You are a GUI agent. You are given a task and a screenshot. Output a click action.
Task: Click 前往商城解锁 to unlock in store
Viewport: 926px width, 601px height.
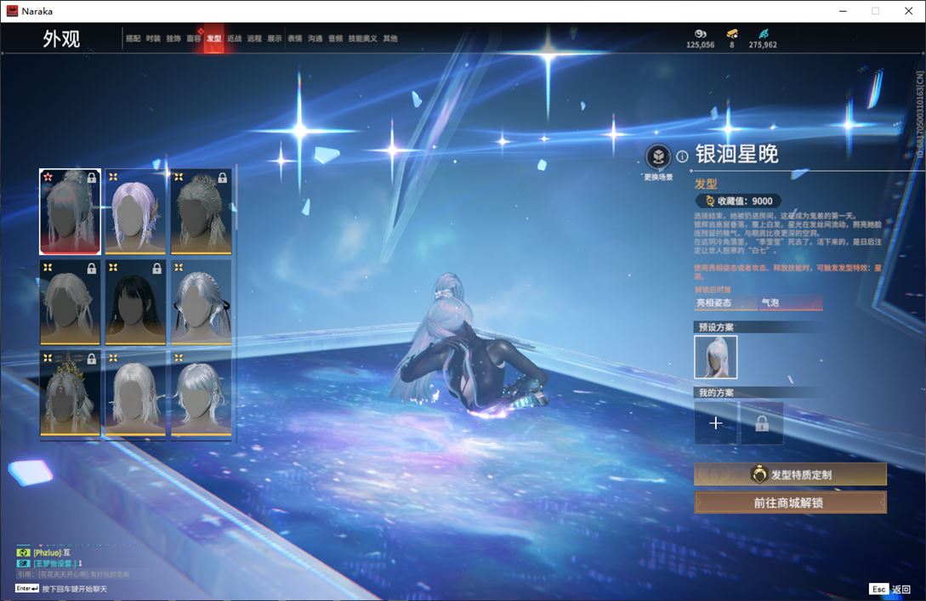pyautogui.click(x=790, y=502)
